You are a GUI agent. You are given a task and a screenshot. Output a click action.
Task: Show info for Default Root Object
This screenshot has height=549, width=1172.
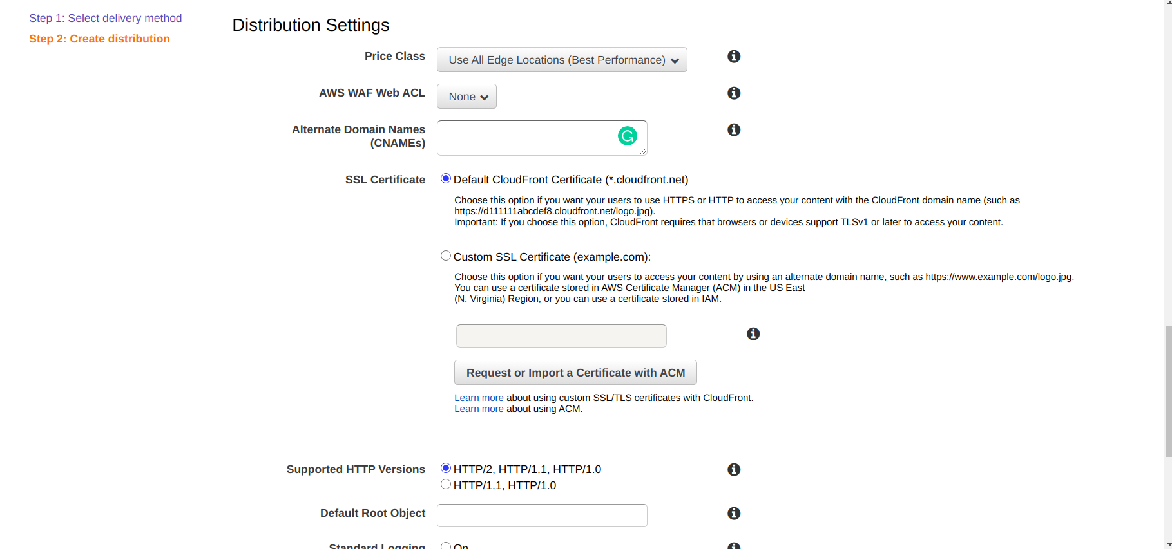pos(733,514)
